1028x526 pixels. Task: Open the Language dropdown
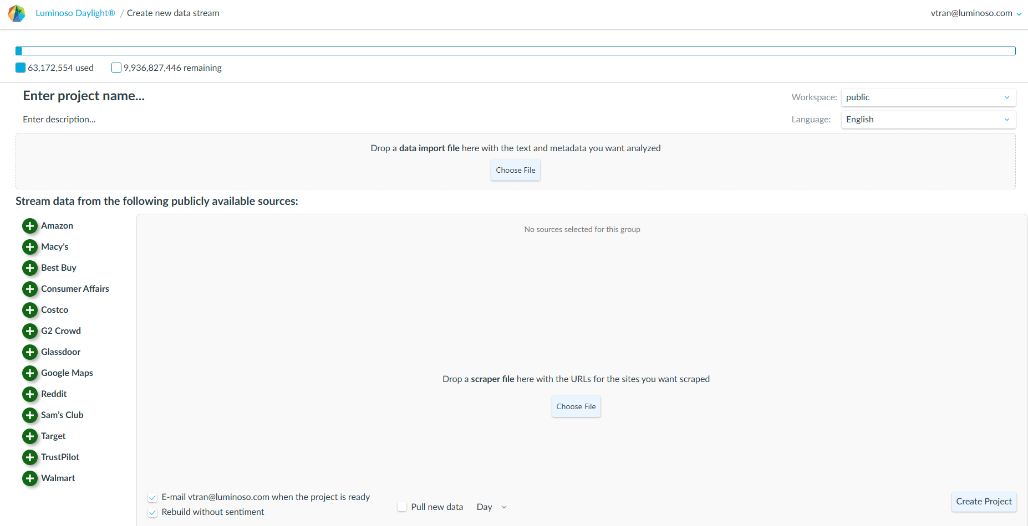point(928,120)
